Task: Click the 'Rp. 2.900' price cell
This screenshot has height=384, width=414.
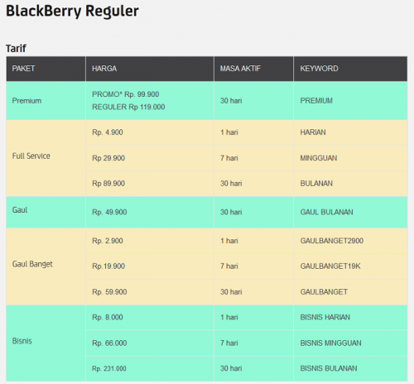Action: [x=150, y=241]
